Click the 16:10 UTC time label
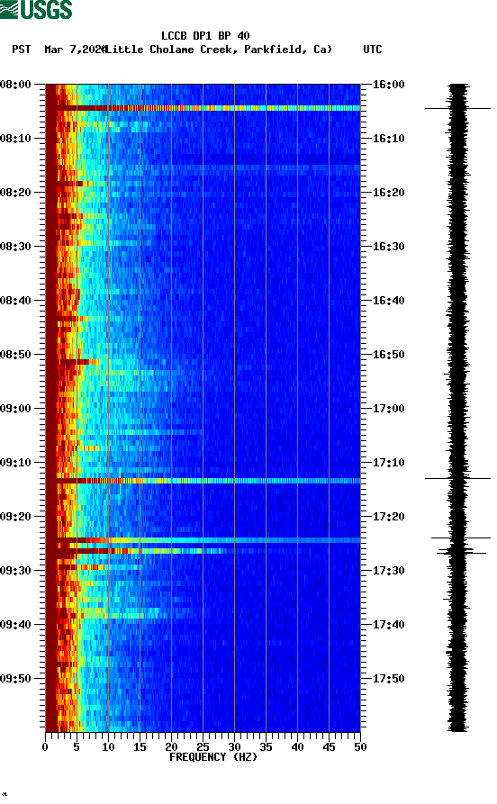Viewport: 497px width, 804px height. (388, 139)
